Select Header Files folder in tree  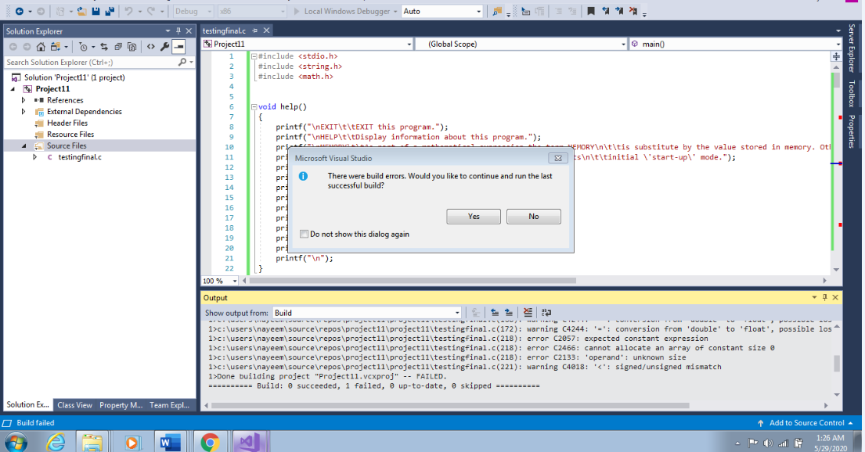pos(67,123)
